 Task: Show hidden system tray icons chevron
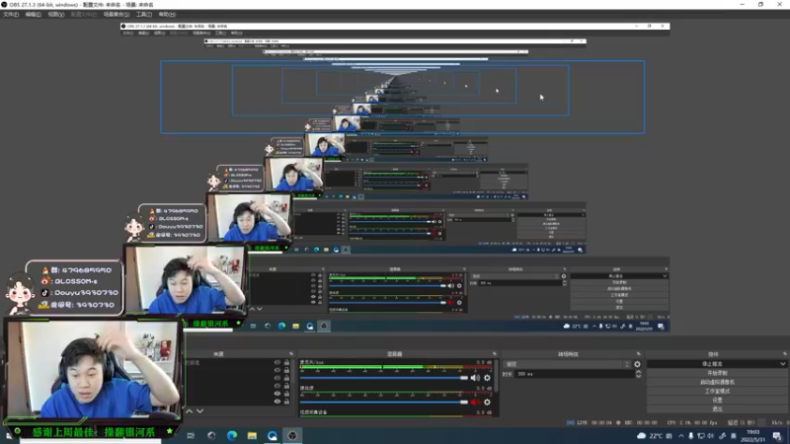pyautogui.click(x=681, y=436)
